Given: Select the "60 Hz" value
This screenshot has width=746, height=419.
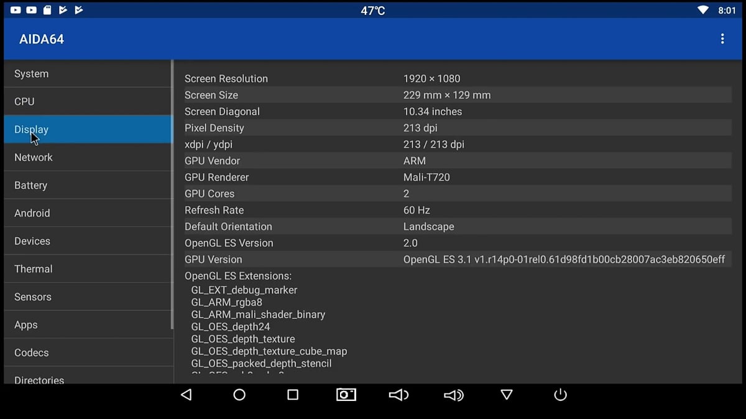Looking at the screenshot, I should [417, 210].
